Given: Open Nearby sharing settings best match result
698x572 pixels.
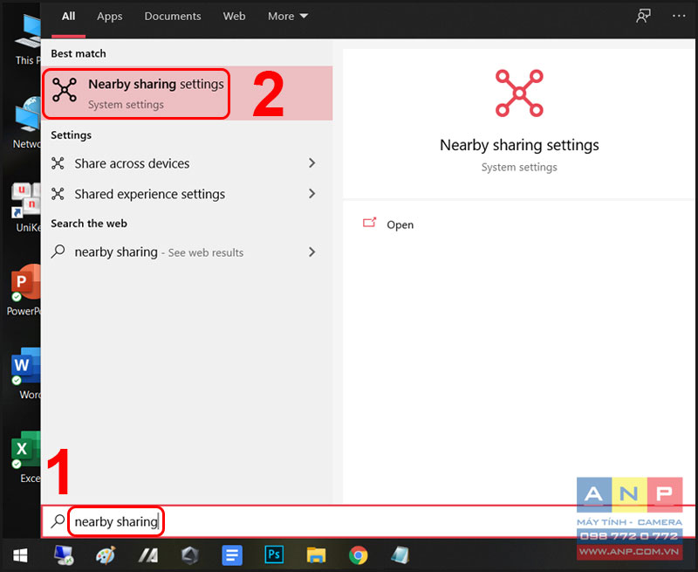Looking at the screenshot, I should point(187,93).
